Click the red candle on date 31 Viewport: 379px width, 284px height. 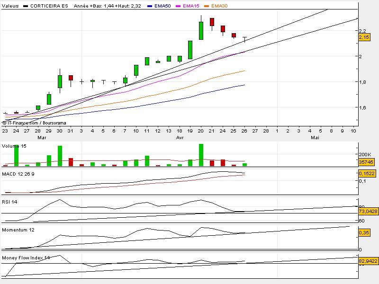point(71,78)
